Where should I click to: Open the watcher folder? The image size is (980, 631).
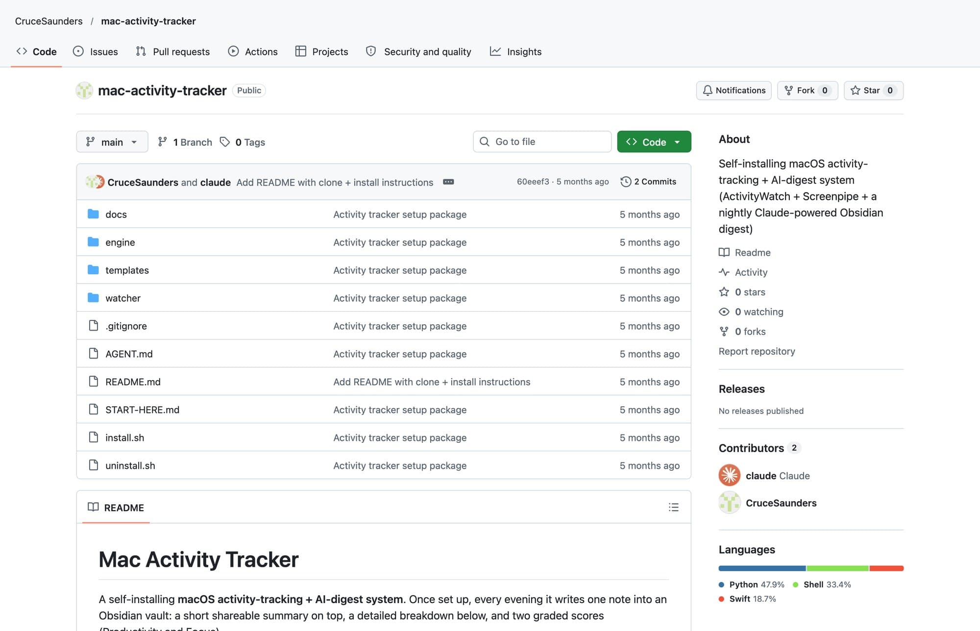(122, 298)
